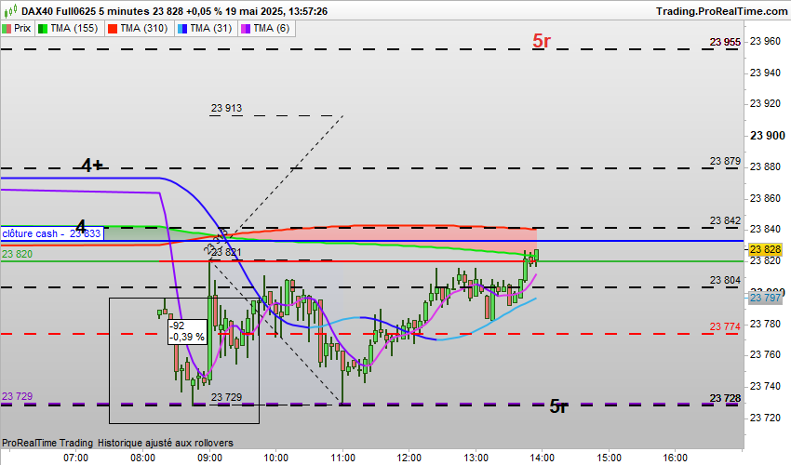Click the 23 879 level label
The image size is (791, 465).
point(726,161)
